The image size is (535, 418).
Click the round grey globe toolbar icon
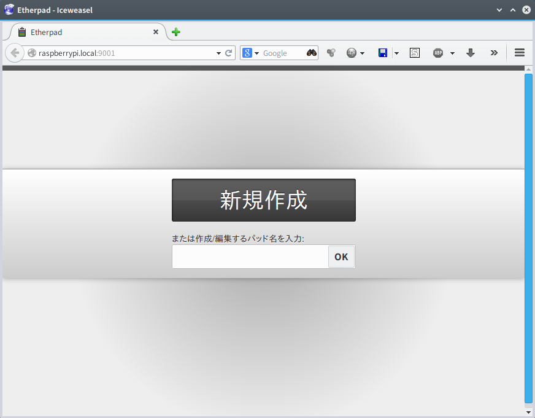point(352,53)
